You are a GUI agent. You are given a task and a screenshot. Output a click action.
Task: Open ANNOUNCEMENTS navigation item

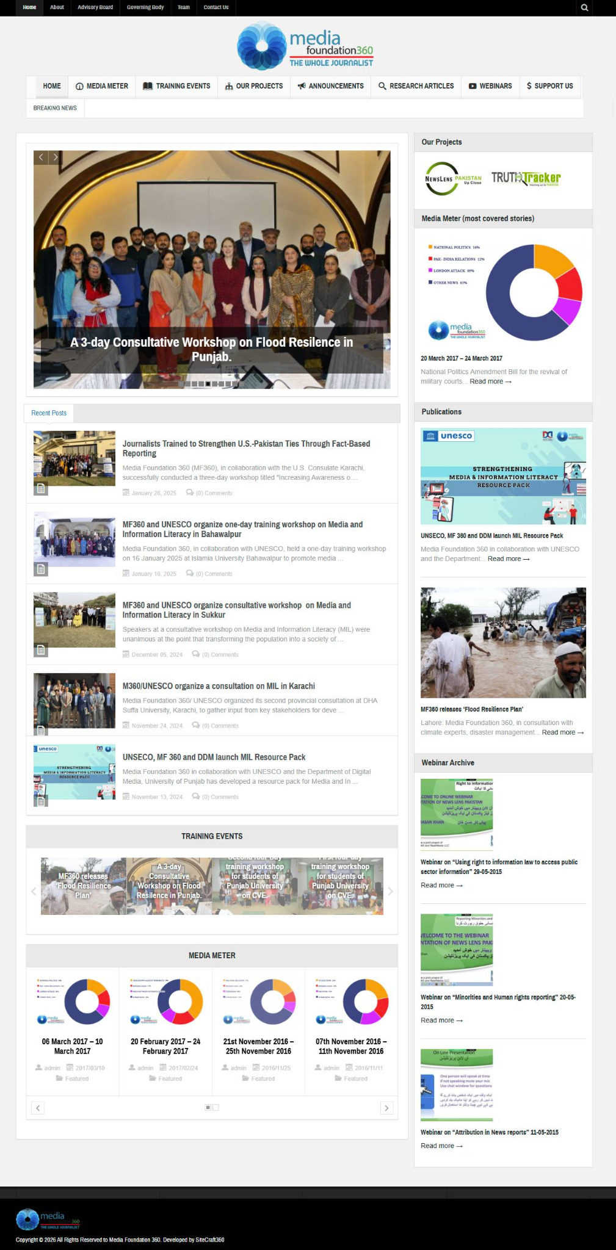click(x=330, y=86)
